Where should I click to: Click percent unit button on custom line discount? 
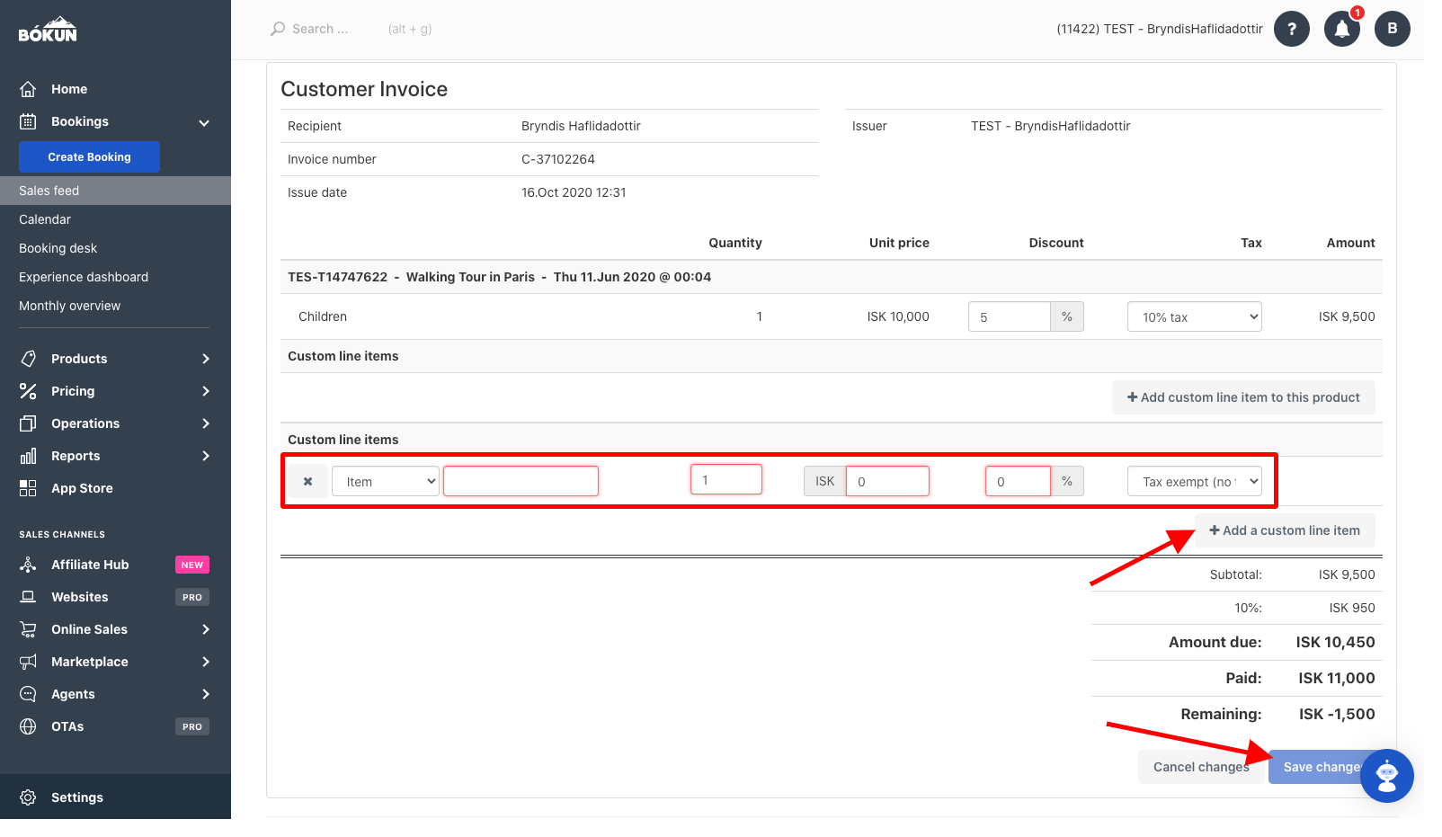click(x=1067, y=481)
